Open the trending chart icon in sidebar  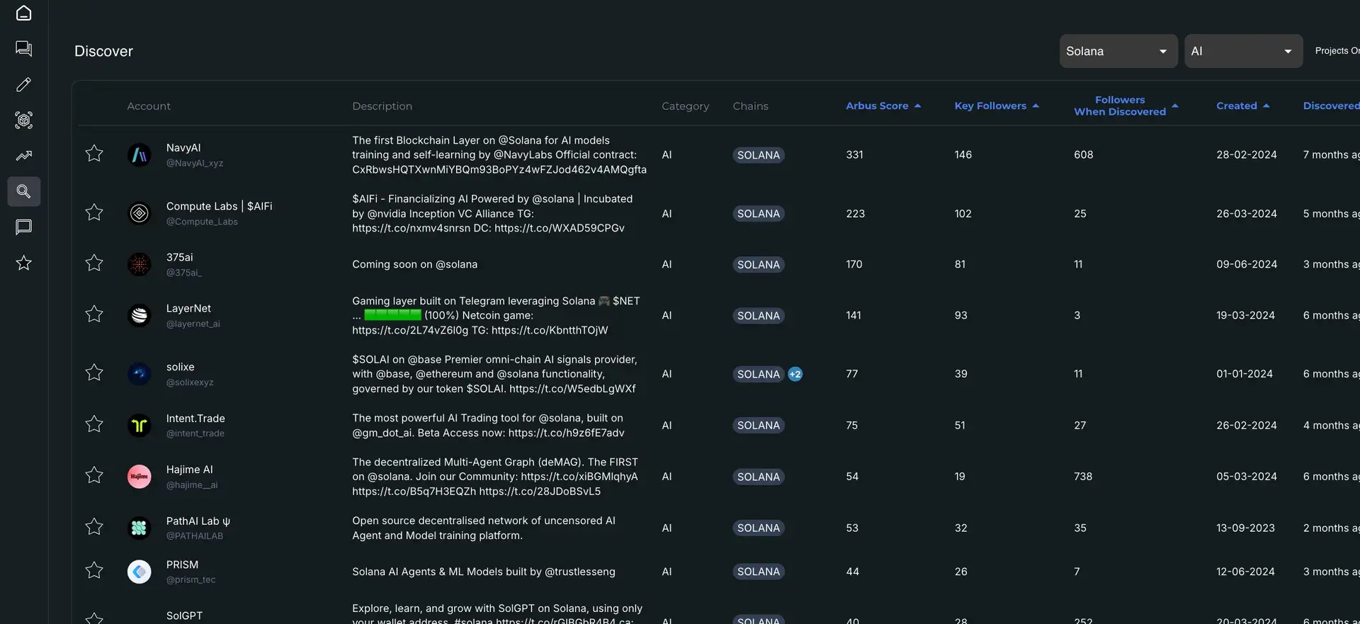pyautogui.click(x=23, y=156)
